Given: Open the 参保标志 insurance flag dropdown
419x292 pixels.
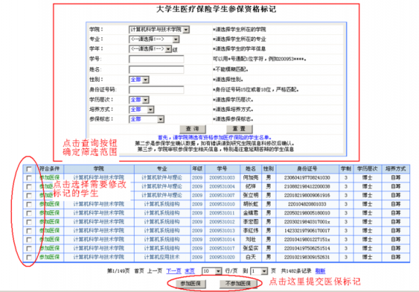Looking at the screenshot, I should tap(146, 119).
